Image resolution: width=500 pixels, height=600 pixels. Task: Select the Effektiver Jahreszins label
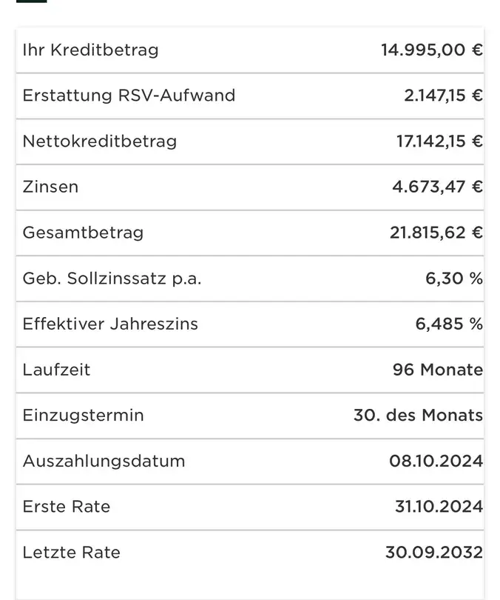pyautogui.click(x=110, y=324)
